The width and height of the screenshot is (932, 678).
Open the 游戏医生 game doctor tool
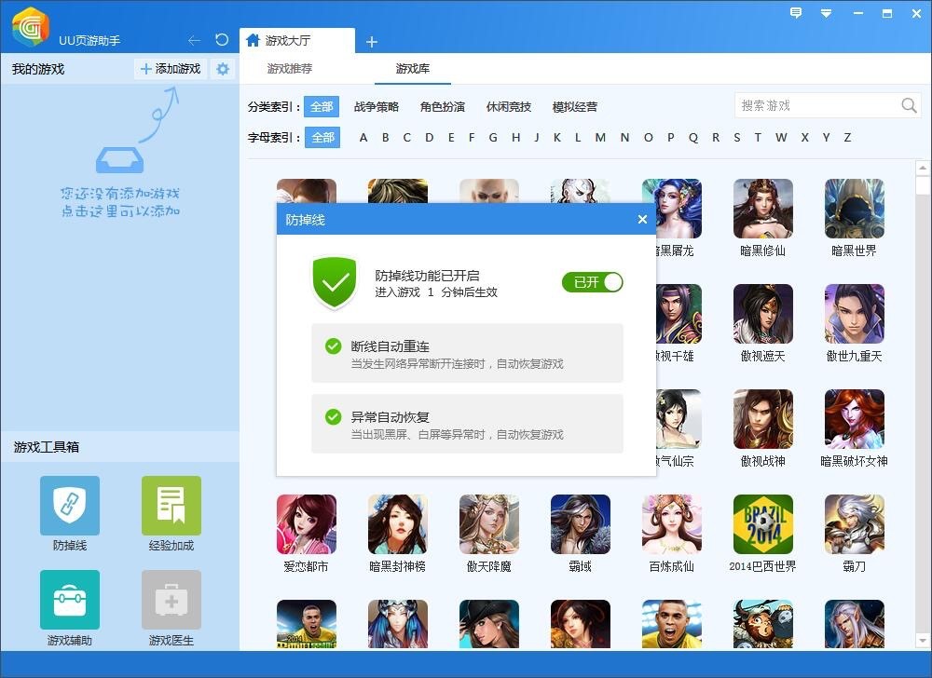click(171, 600)
